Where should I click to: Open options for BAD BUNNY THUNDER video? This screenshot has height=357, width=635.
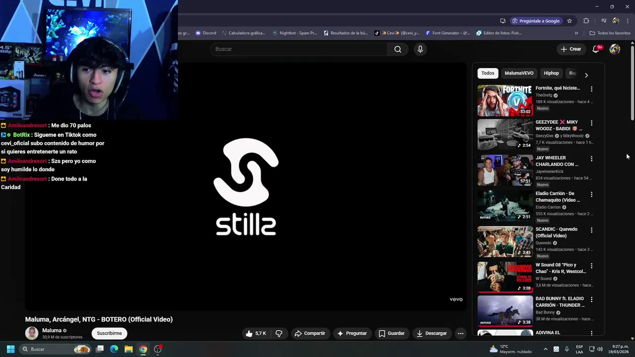click(x=591, y=299)
